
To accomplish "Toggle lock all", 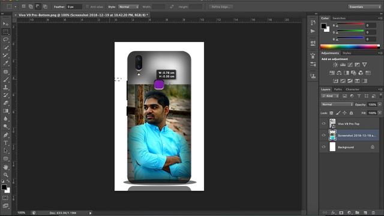I will pos(351,113).
